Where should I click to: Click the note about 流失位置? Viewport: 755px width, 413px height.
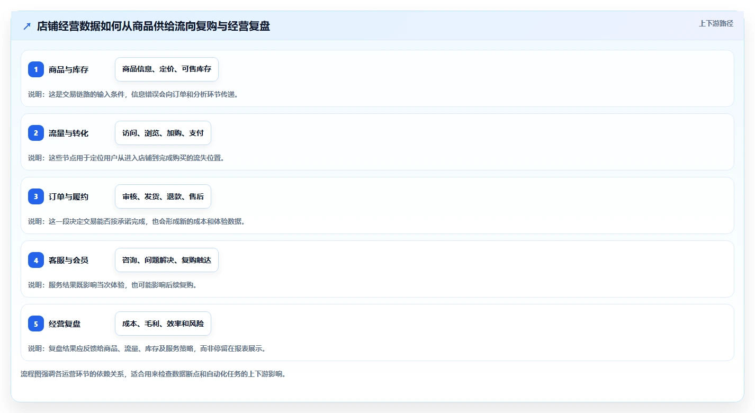click(126, 158)
